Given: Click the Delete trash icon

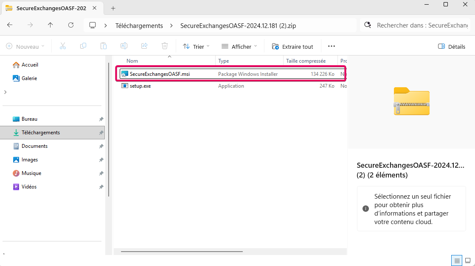Looking at the screenshot, I should pos(165,46).
